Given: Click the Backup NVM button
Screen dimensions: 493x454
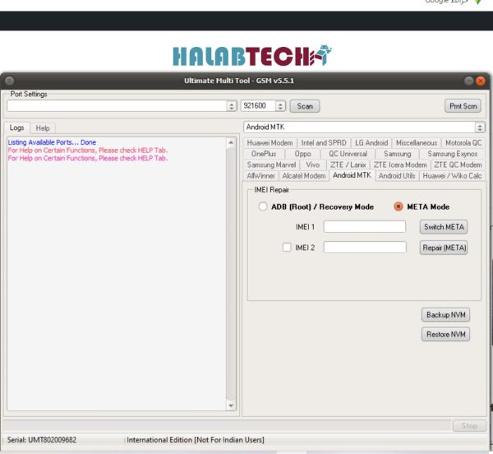Looking at the screenshot, I should (x=445, y=315).
